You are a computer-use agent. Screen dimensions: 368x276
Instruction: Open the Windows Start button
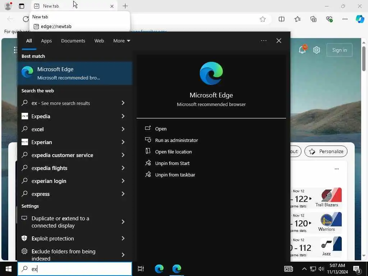click(9, 269)
